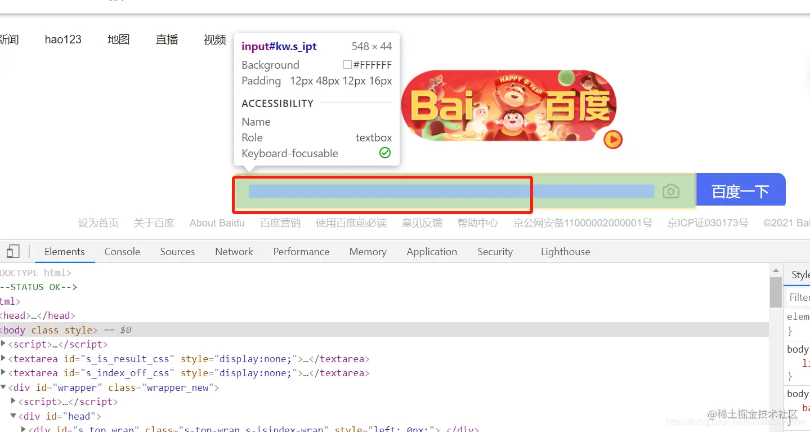This screenshot has width=810, height=432.
Task: Open the 直播 link
Action: click(167, 39)
